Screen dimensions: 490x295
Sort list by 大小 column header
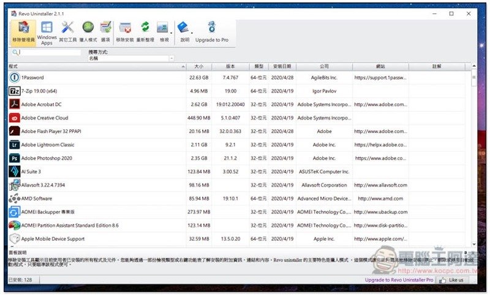coord(198,66)
